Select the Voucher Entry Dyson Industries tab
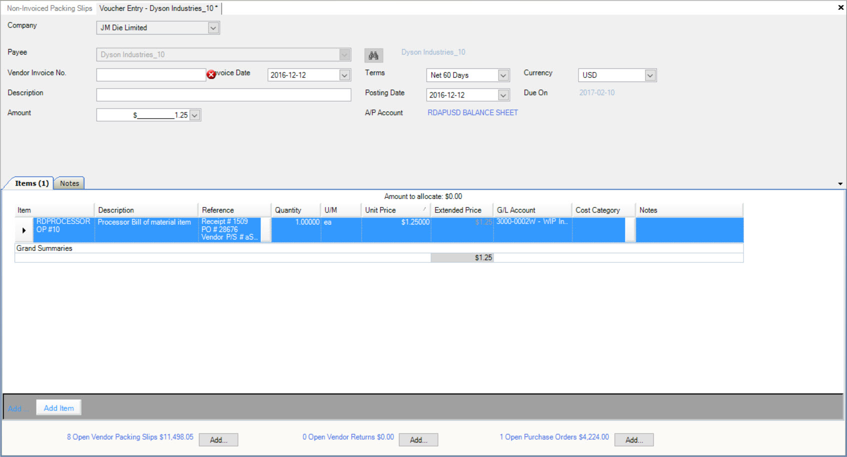 tap(158, 8)
